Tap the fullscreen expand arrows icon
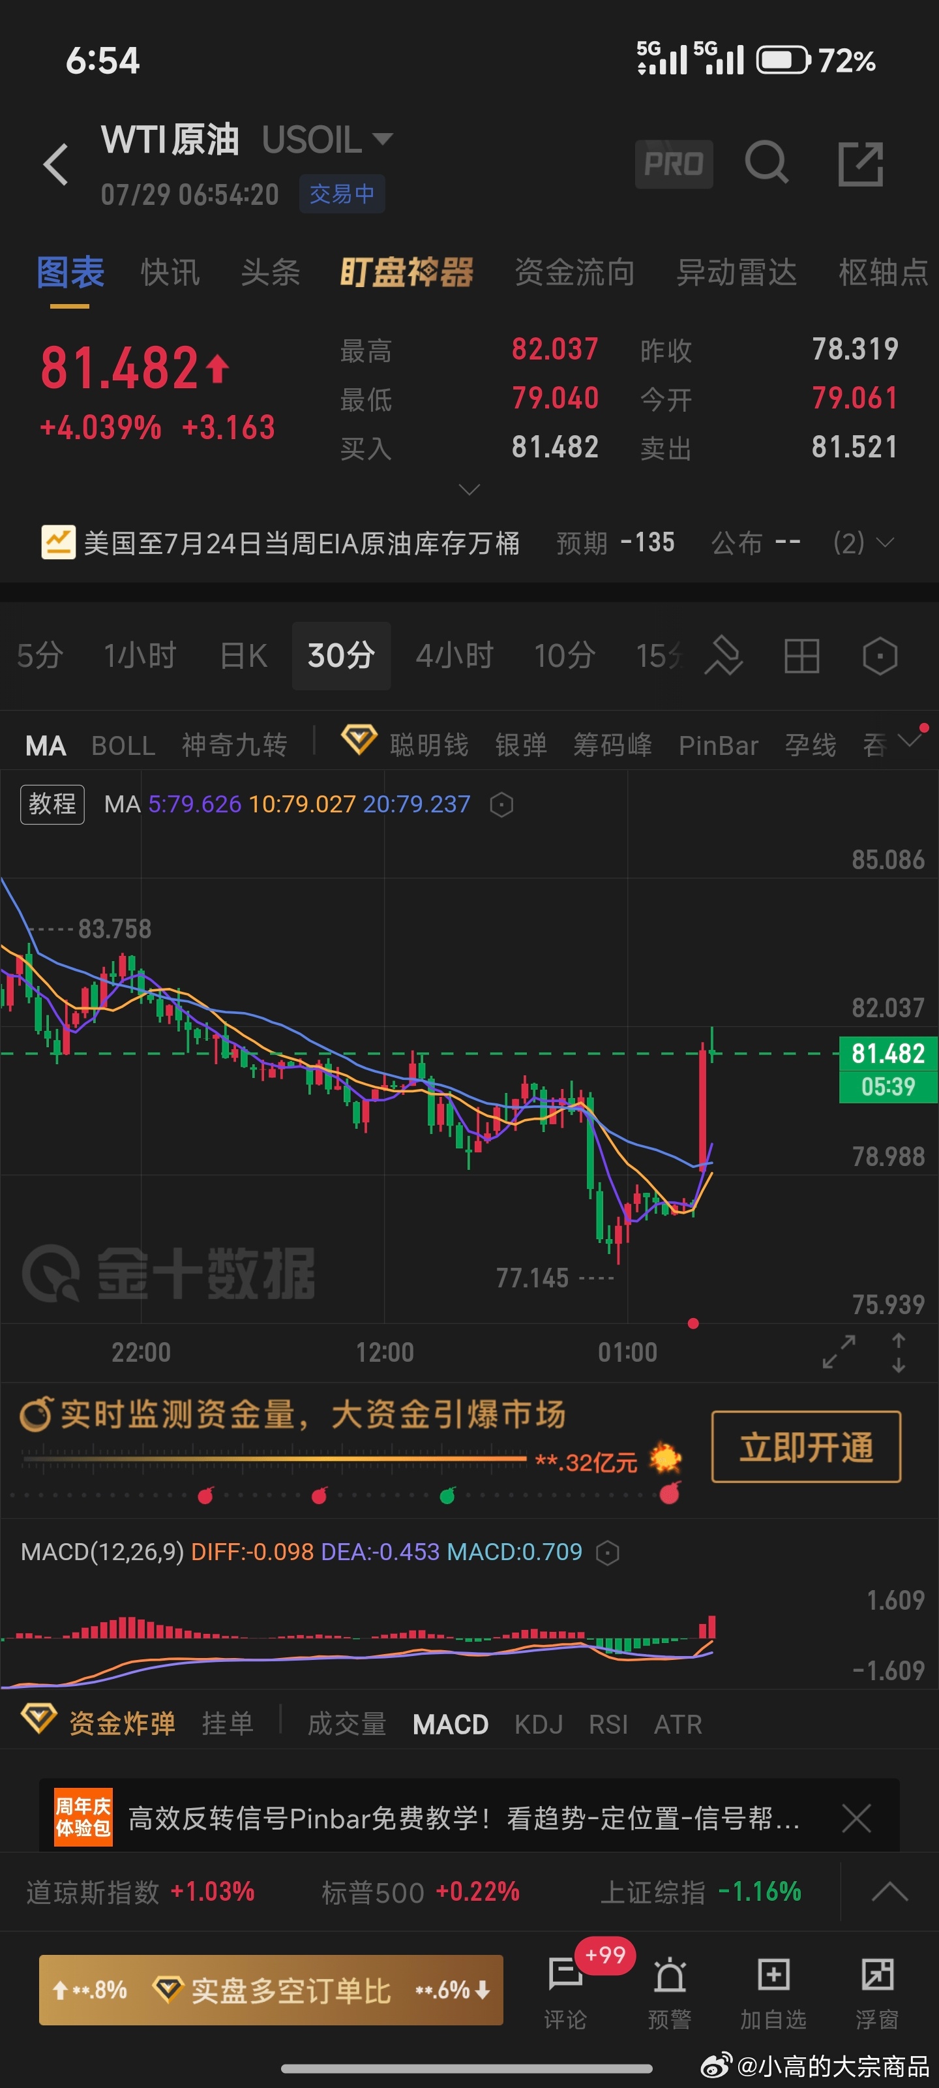939x2088 pixels. point(839,1351)
